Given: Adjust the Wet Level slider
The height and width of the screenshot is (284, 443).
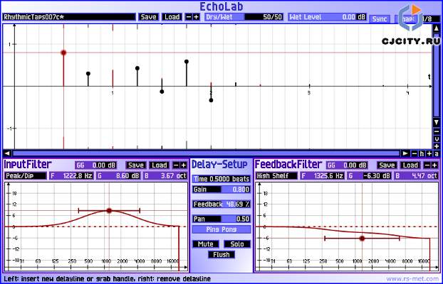Looking at the screenshot, I should (328, 17).
